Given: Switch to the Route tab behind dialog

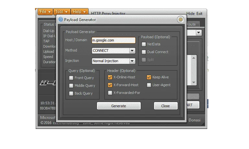Looking at the screenshot, I should tap(193, 24).
